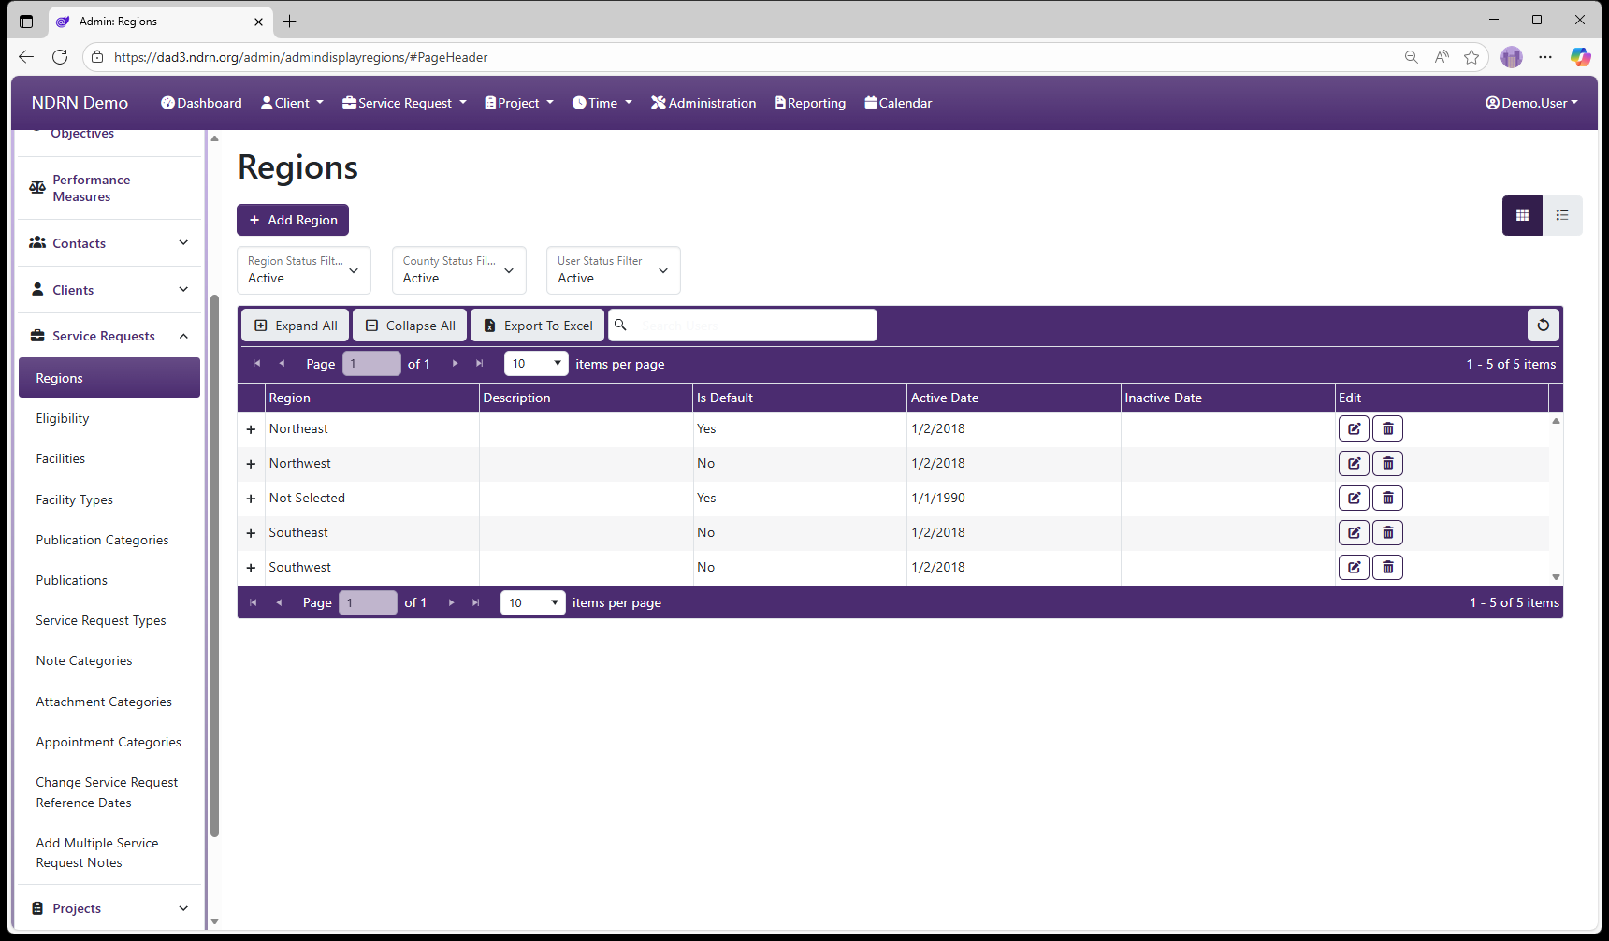This screenshot has width=1609, height=941.
Task: Open Client menu in top navigation
Action: pos(292,103)
